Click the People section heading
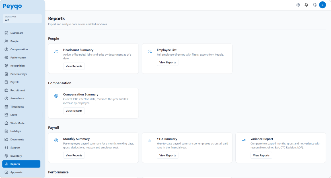This screenshot has width=331, height=178. 54,39
